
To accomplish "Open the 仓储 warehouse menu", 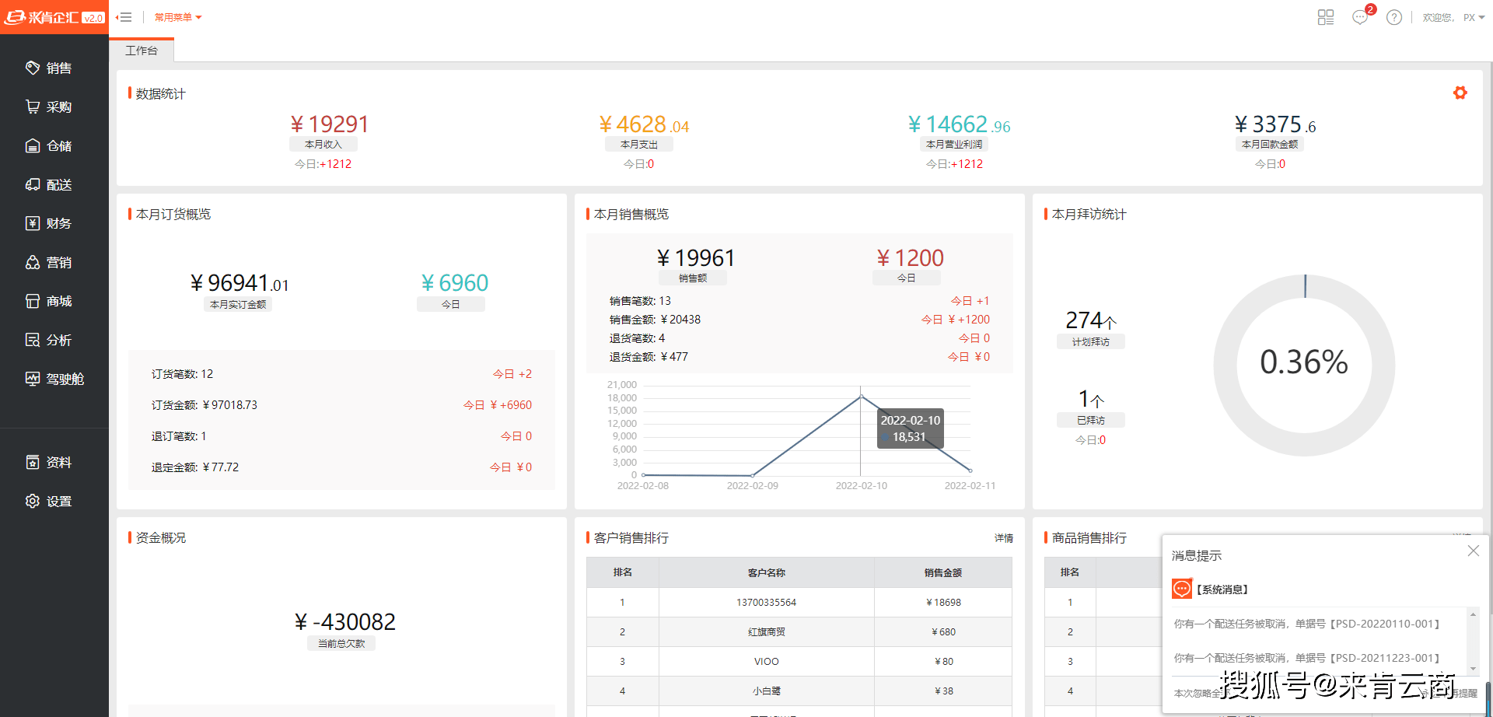I will (x=49, y=146).
